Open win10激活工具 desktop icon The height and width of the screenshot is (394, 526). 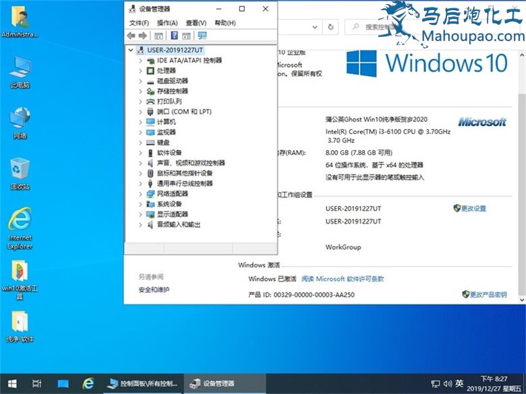20,273
